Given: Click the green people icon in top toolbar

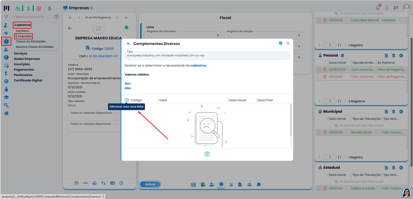Looking at the screenshot, I should click(18, 8).
